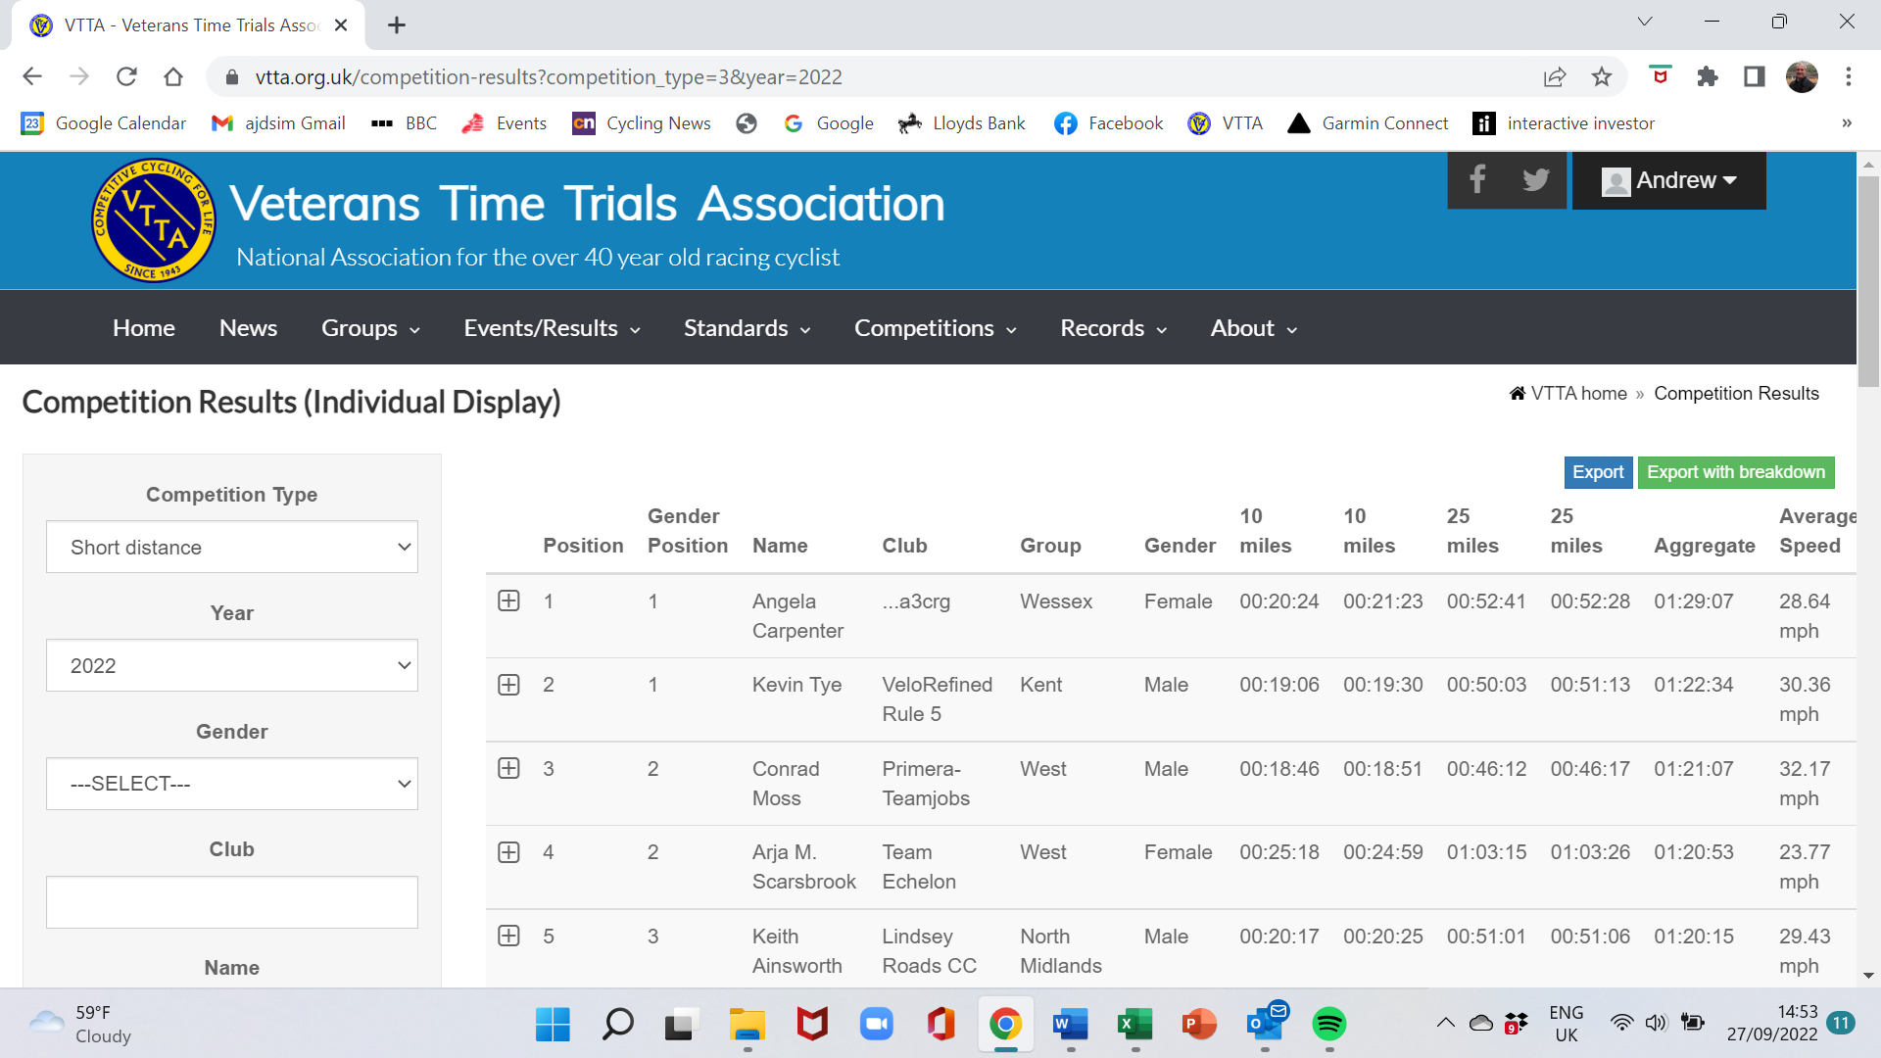Viewport: 1881px width, 1058px height.
Task: Open the Garmin Connect bookmark
Action: coord(1368,122)
